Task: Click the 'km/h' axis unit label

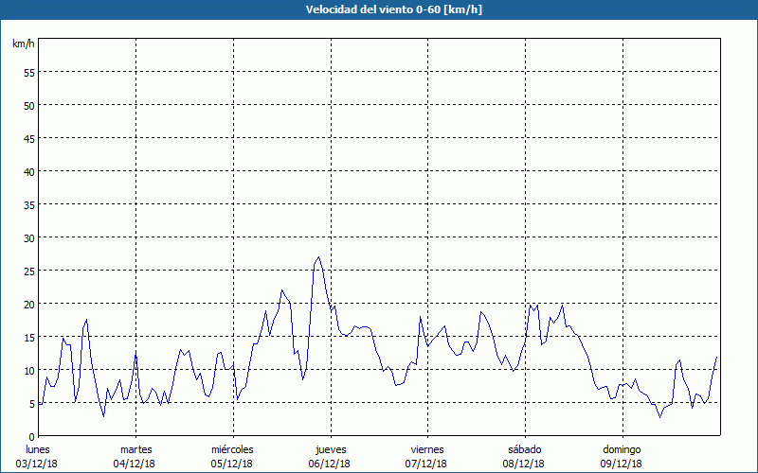Action: tap(24, 44)
